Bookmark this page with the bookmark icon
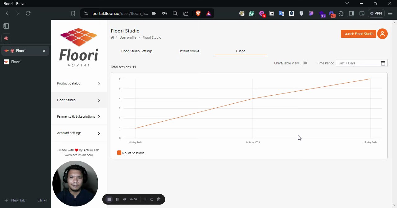 (x=73, y=13)
